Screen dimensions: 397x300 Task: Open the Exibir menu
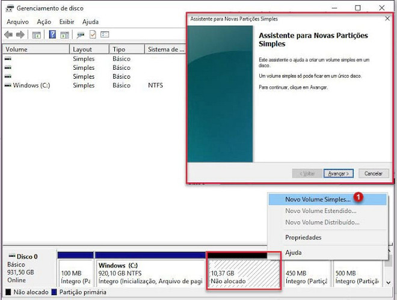(x=67, y=22)
